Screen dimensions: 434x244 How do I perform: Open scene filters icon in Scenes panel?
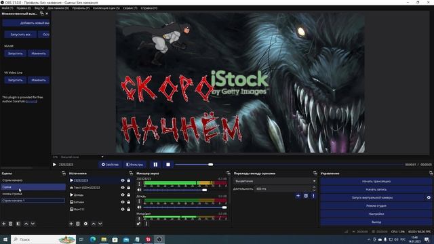pyautogui.click(x=18, y=224)
